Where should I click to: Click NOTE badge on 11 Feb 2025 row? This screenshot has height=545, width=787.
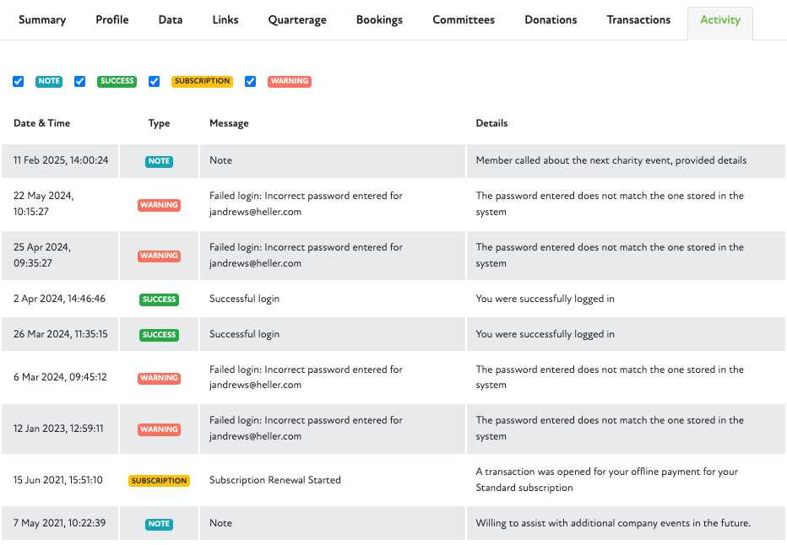pos(159,161)
